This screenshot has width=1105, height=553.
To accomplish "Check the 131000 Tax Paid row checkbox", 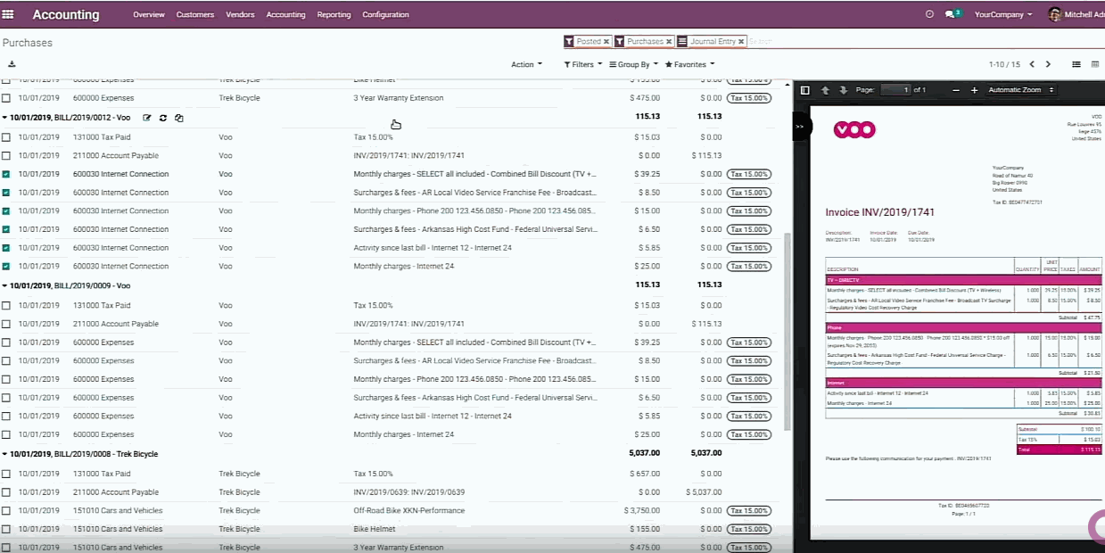I will (6, 136).
